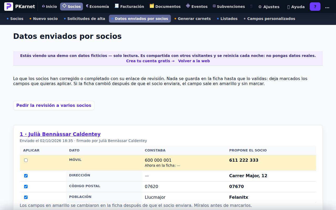Open Generar carnets subtab

193,19
